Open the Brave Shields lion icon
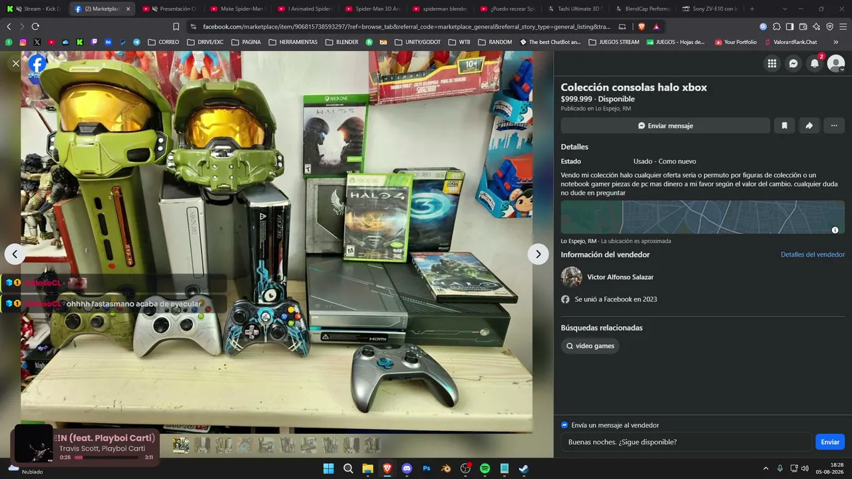 (642, 27)
